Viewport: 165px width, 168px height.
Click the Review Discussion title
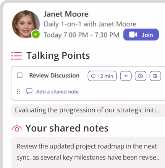tap(54, 76)
